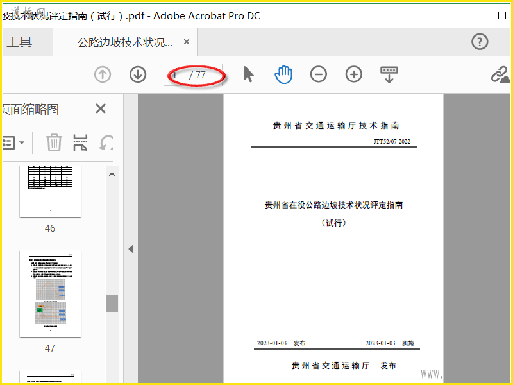
Task: Click the 2023-01-03 发布 date text
Action: pos(281,343)
